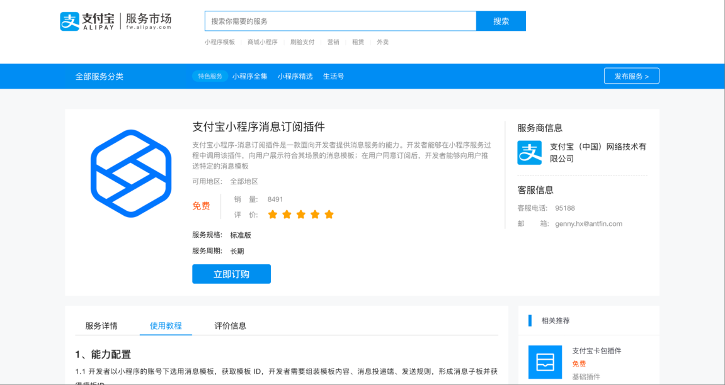Go to 小程序精选 navigation item

coord(295,77)
